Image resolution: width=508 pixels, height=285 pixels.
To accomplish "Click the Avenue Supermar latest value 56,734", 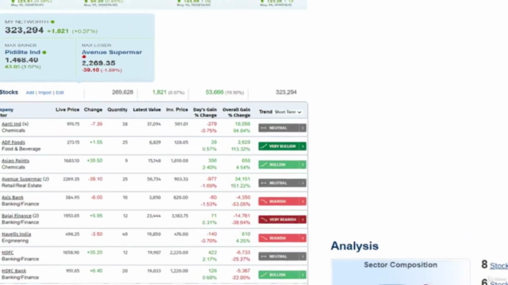I will tap(154, 179).
